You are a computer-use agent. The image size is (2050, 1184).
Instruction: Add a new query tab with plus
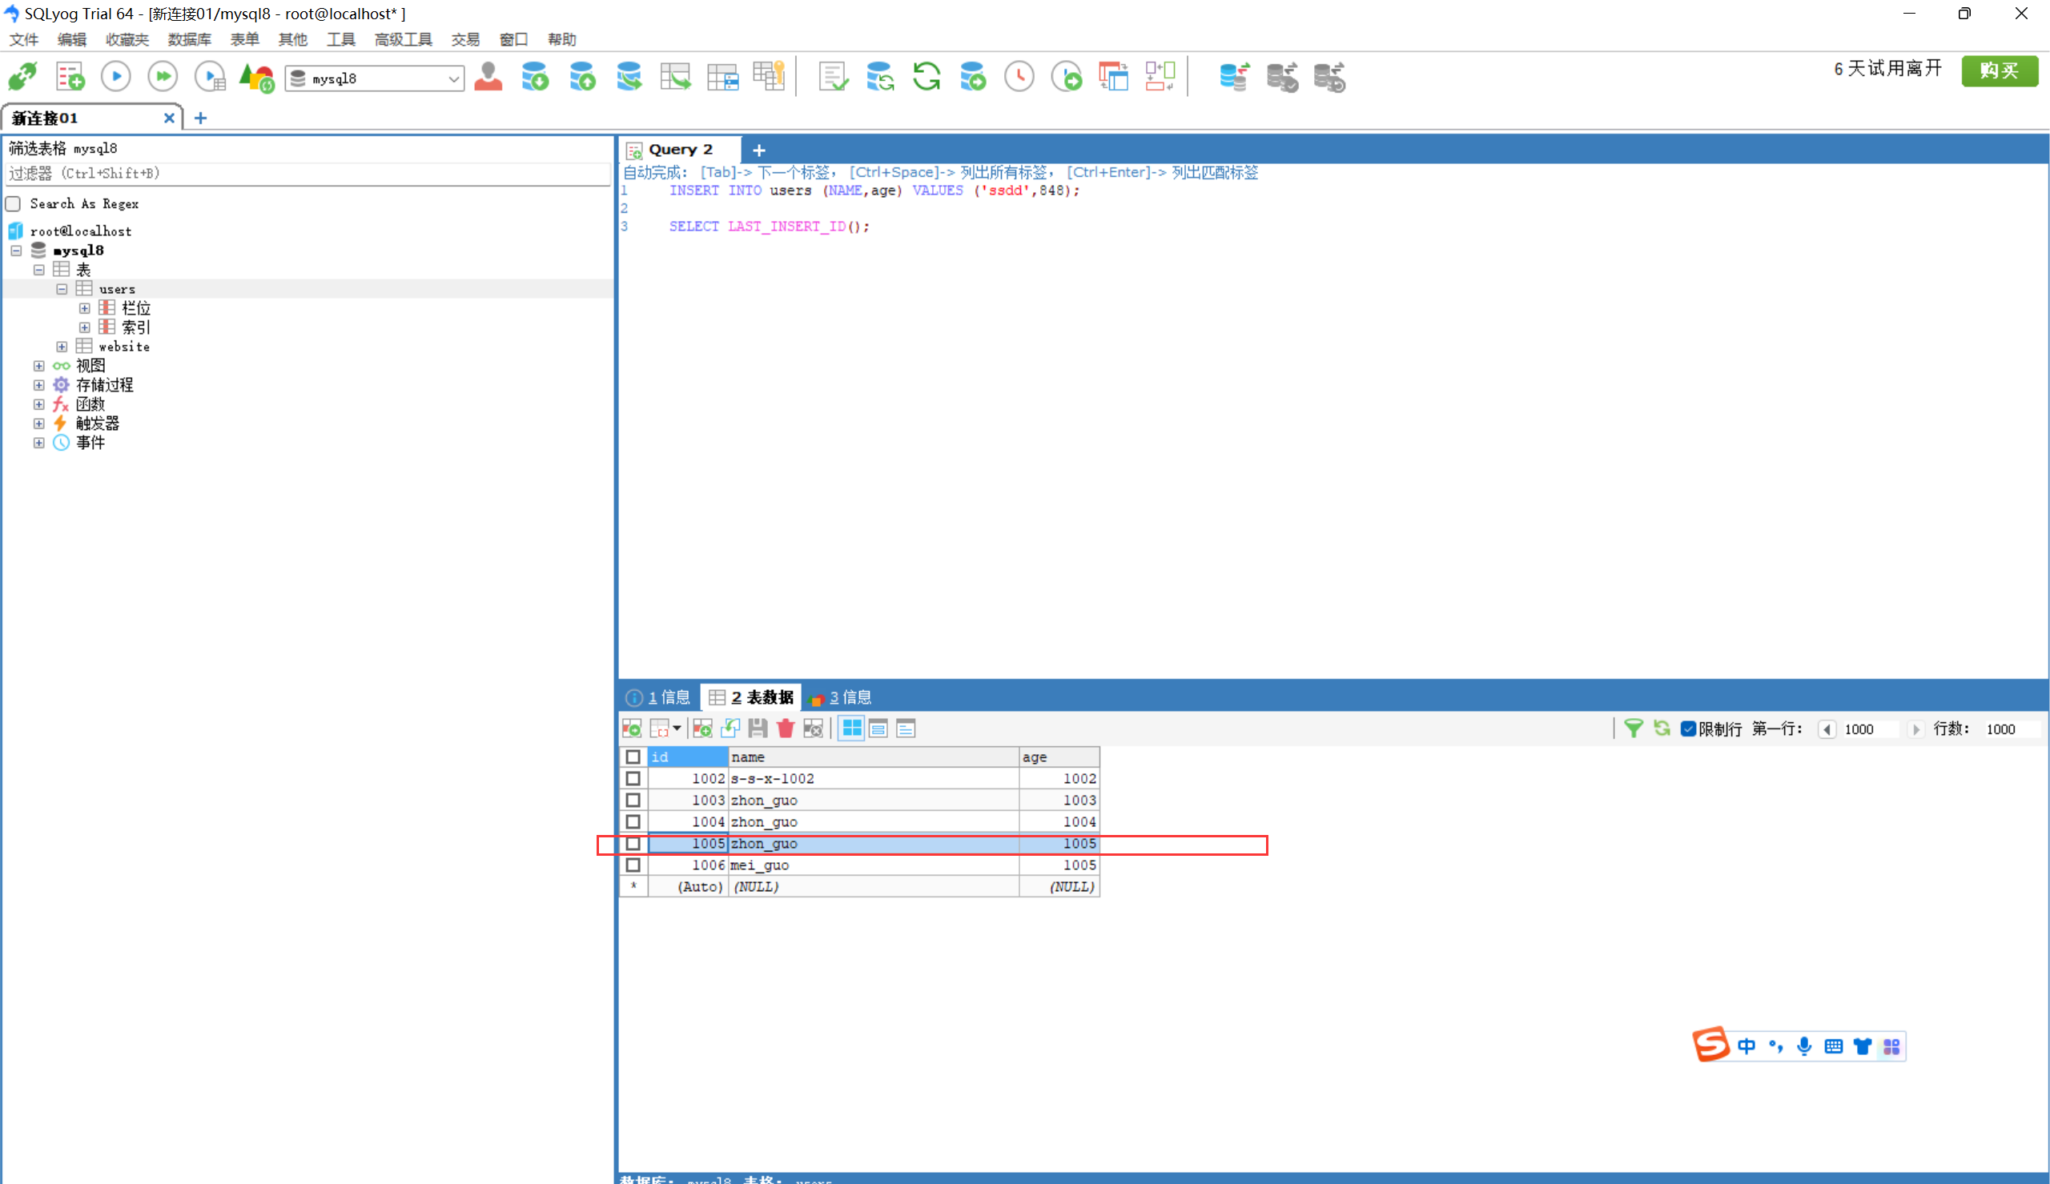[758, 151]
